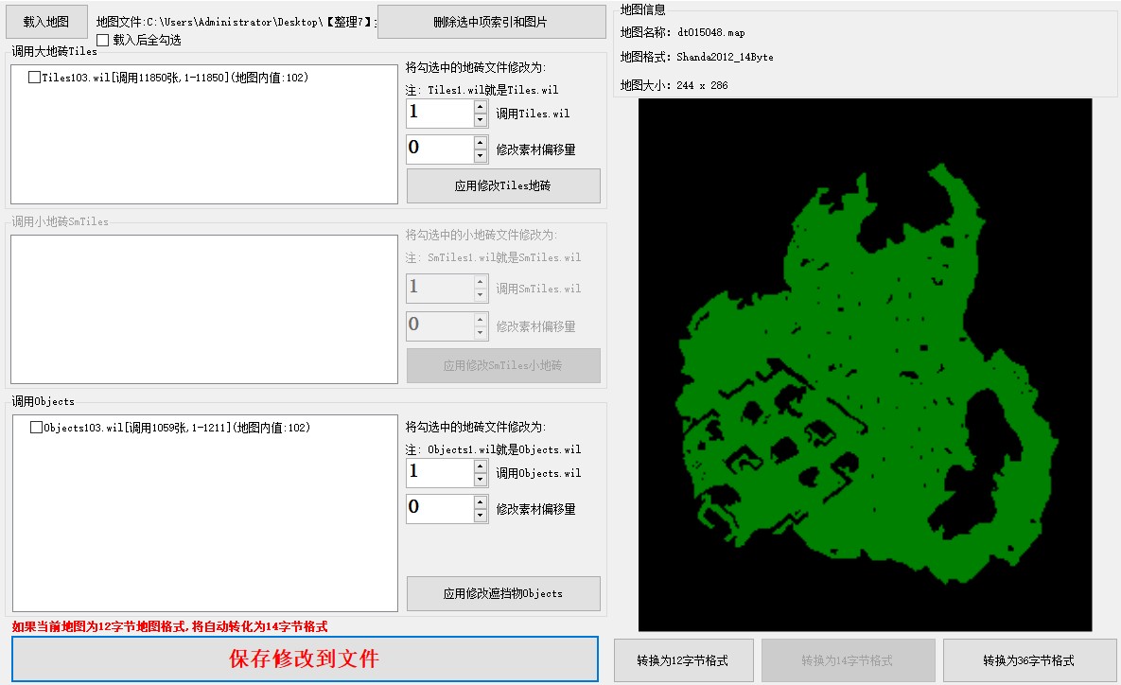Click the big red 保存修改到文件 button
Viewport: 1121px width, 685px height.
[x=305, y=659]
